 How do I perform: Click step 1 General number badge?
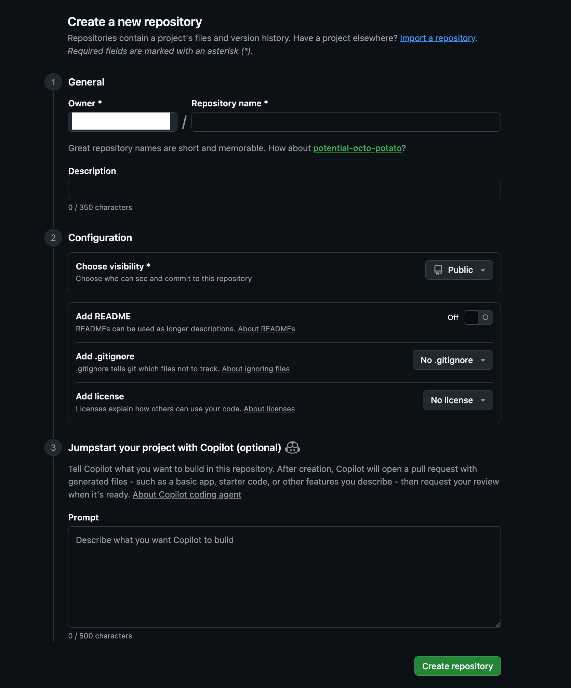click(53, 82)
